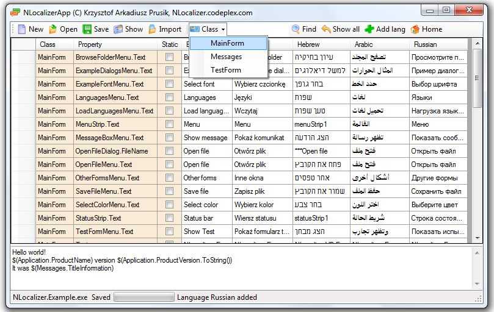Select the 'Inne okna' cell
The image size is (494, 312).
pos(263,178)
